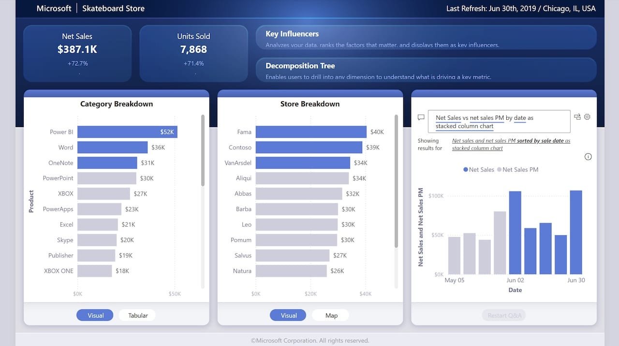Click the Q&A question input box
The height and width of the screenshot is (346, 619).
coord(499,122)
